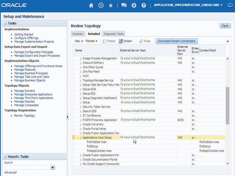
Task: Open Manage Composites link
Action: pyautogui.click(x=26, y=105)
